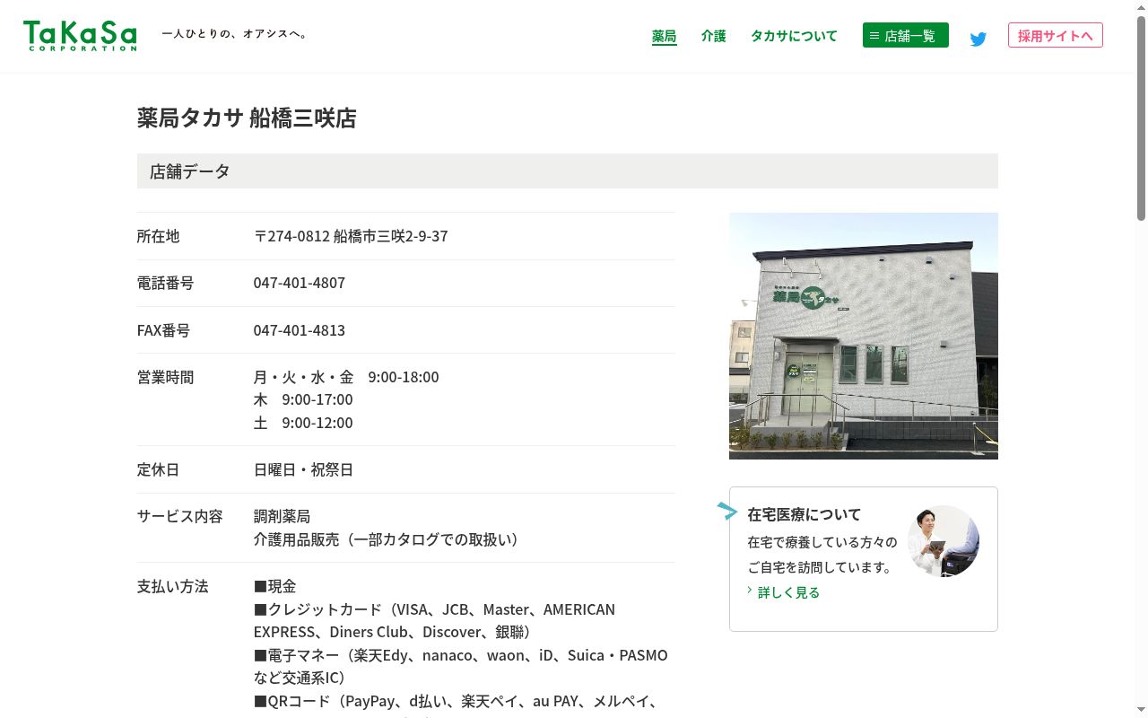
Task: Click the 調剤薬局 service text
Action: [x=282, y=516]
